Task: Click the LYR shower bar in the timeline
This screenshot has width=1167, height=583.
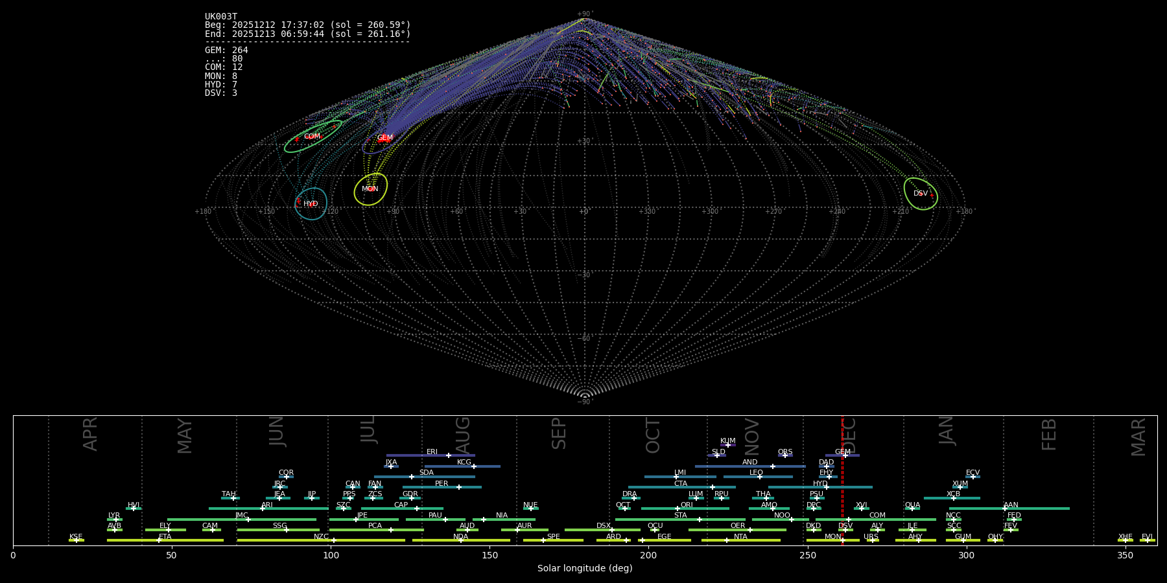Action: click(x=114, y=520)
